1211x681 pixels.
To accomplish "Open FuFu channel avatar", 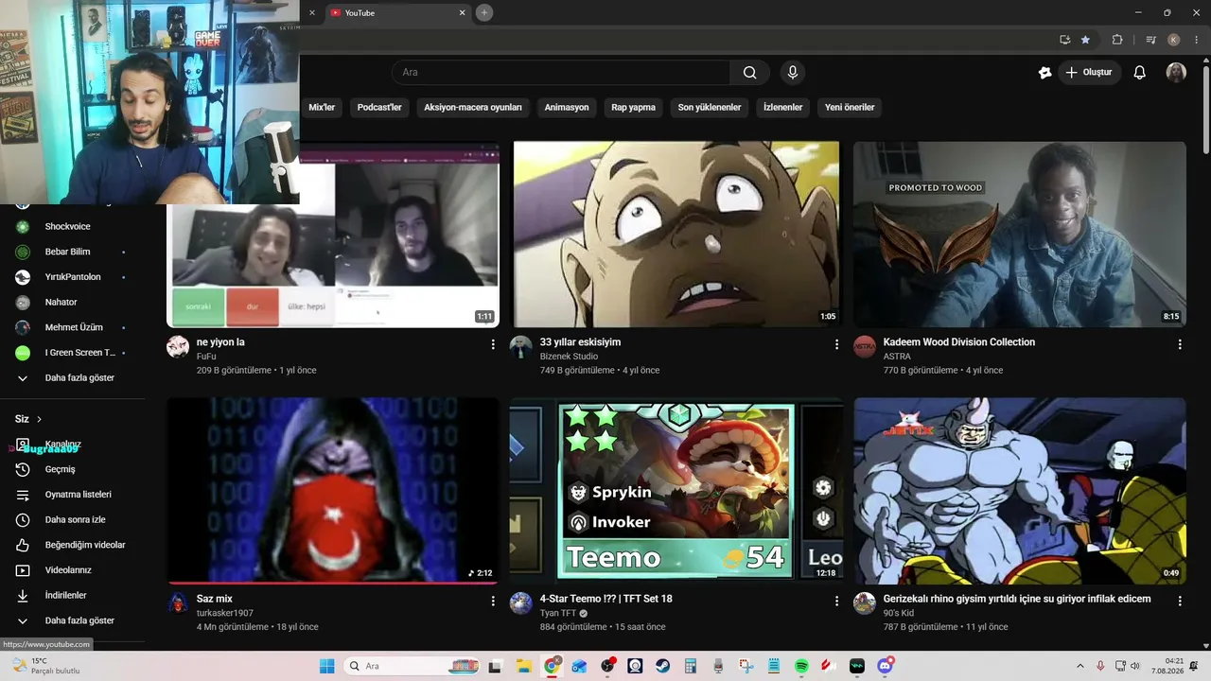I will (178, 347).
